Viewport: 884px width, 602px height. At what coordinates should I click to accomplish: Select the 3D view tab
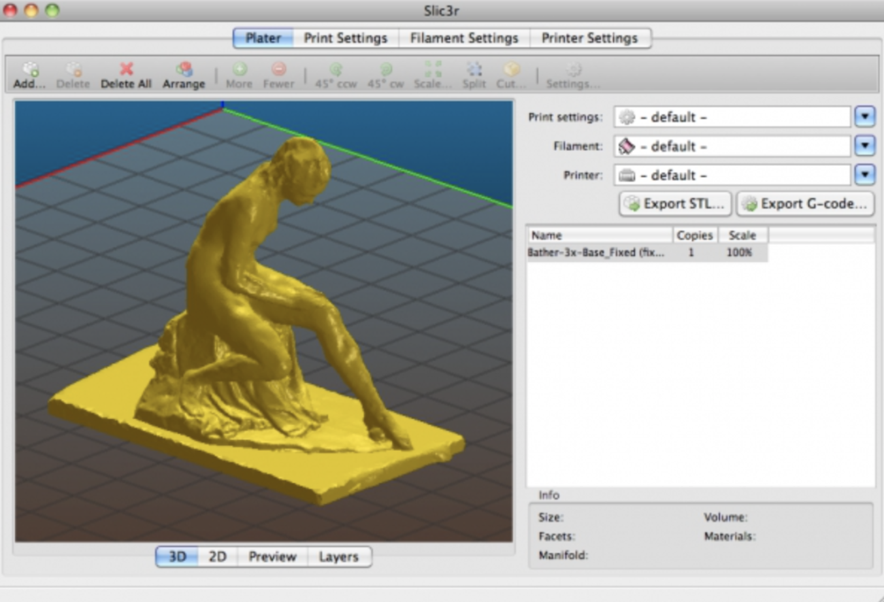[177, 557]
